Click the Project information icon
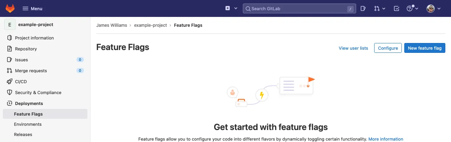The image size is (451, 142). point(10,38)
